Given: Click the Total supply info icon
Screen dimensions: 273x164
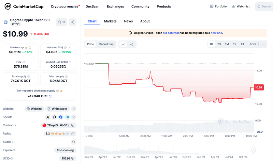Looking at the screenshot, I should pos(29,77).
